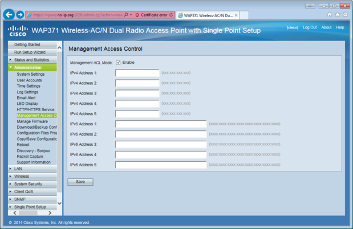The height and width of the screenshot is (229, 353).
Task: Click Log Out link
Action: (310, 27)
